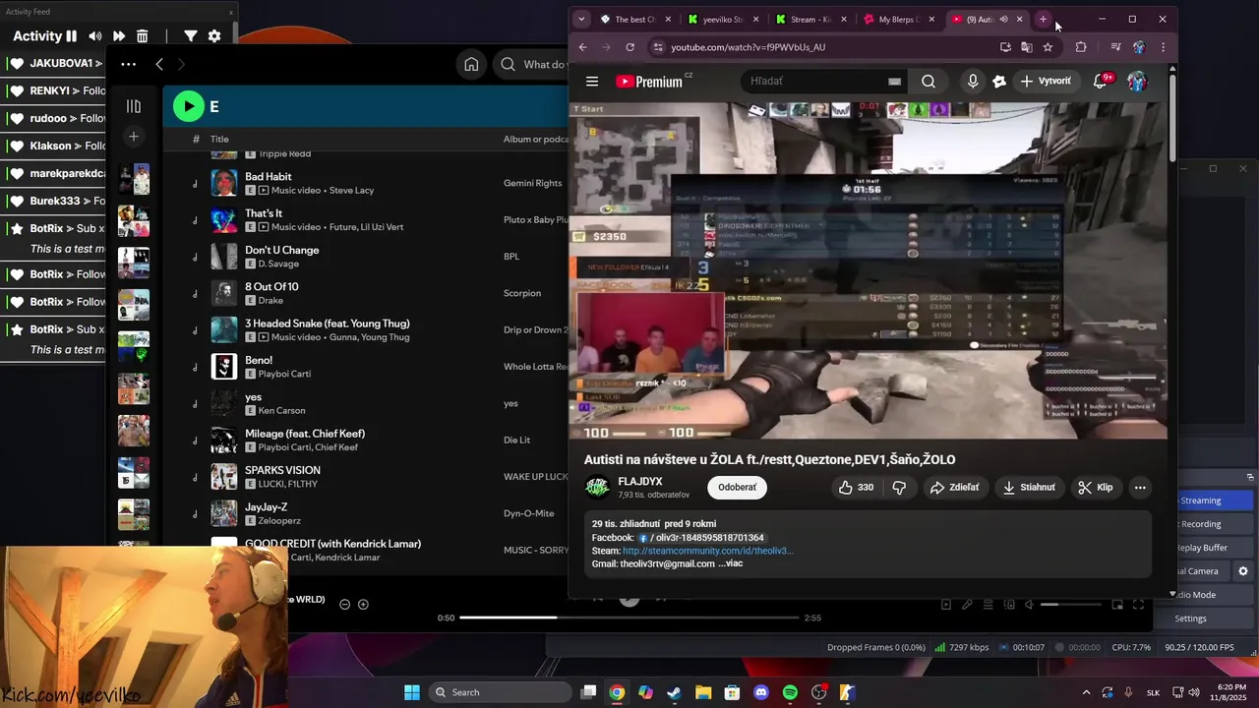The width and height of the screenshot is (1259, 708).
Task: Download video with Stiahnuť button
Action: coord(1029,487)
